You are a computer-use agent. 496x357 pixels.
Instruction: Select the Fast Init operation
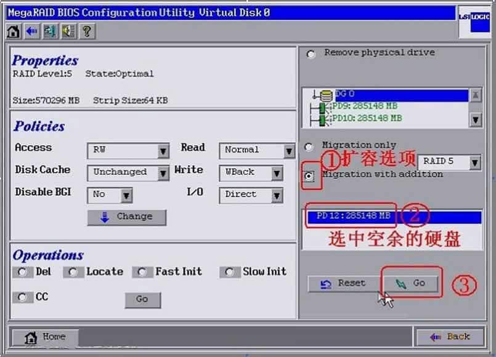[x=142, y=272]
